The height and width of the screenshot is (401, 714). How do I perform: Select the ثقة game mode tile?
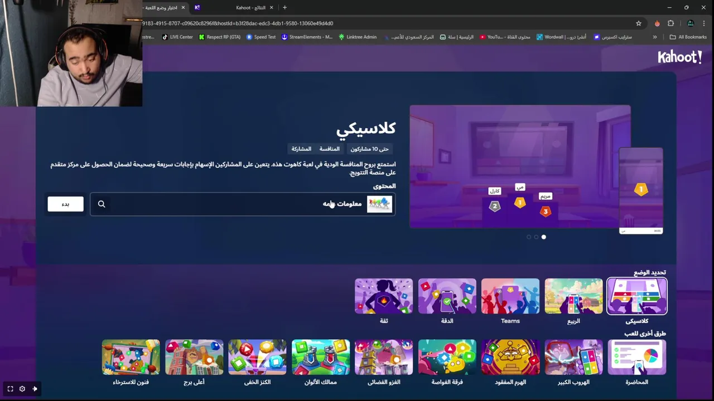pos(384,296)
